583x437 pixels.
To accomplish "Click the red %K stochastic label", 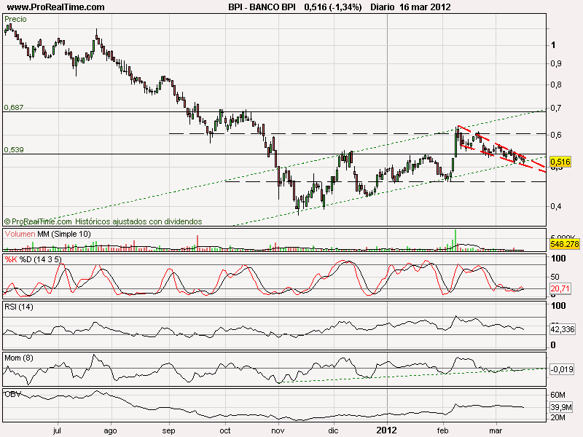I will (11, 259).
